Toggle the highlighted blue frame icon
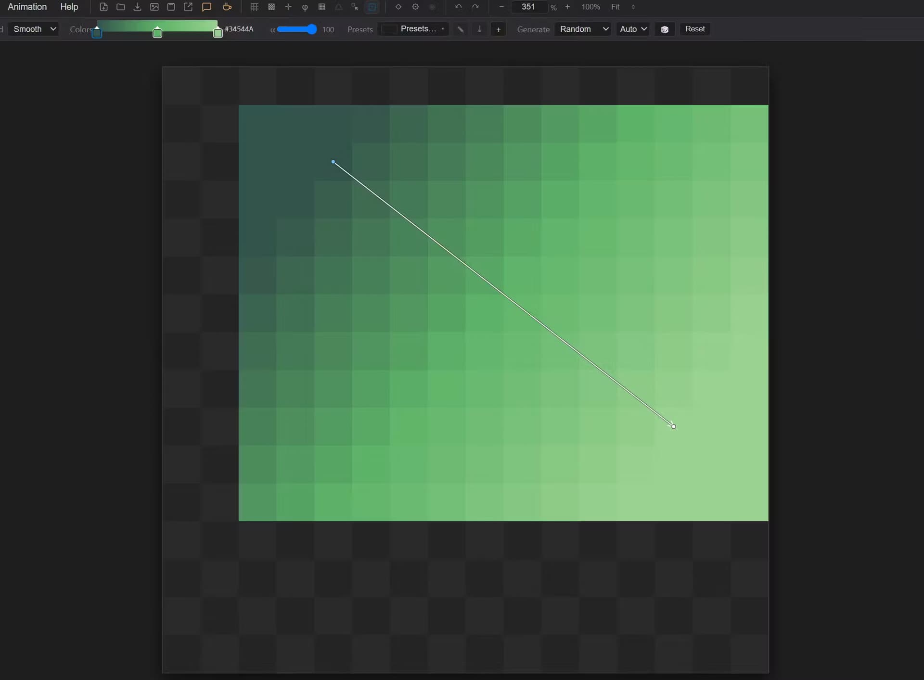 372,7
